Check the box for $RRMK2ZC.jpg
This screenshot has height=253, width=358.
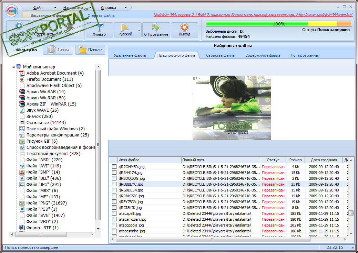[114, 196]
